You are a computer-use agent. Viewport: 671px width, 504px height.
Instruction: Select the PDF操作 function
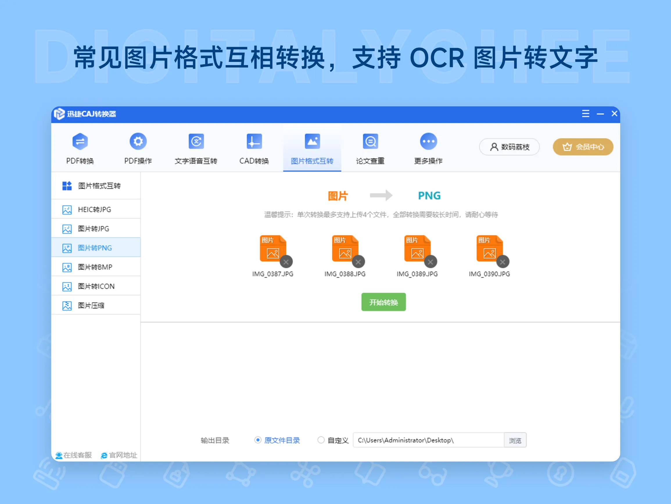[x=137, y=149]
